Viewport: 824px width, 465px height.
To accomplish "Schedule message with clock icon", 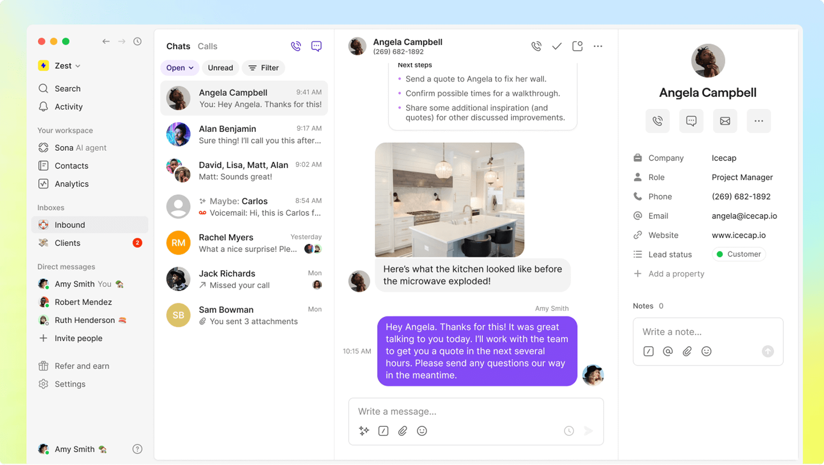I will click(x=569, y=431).
